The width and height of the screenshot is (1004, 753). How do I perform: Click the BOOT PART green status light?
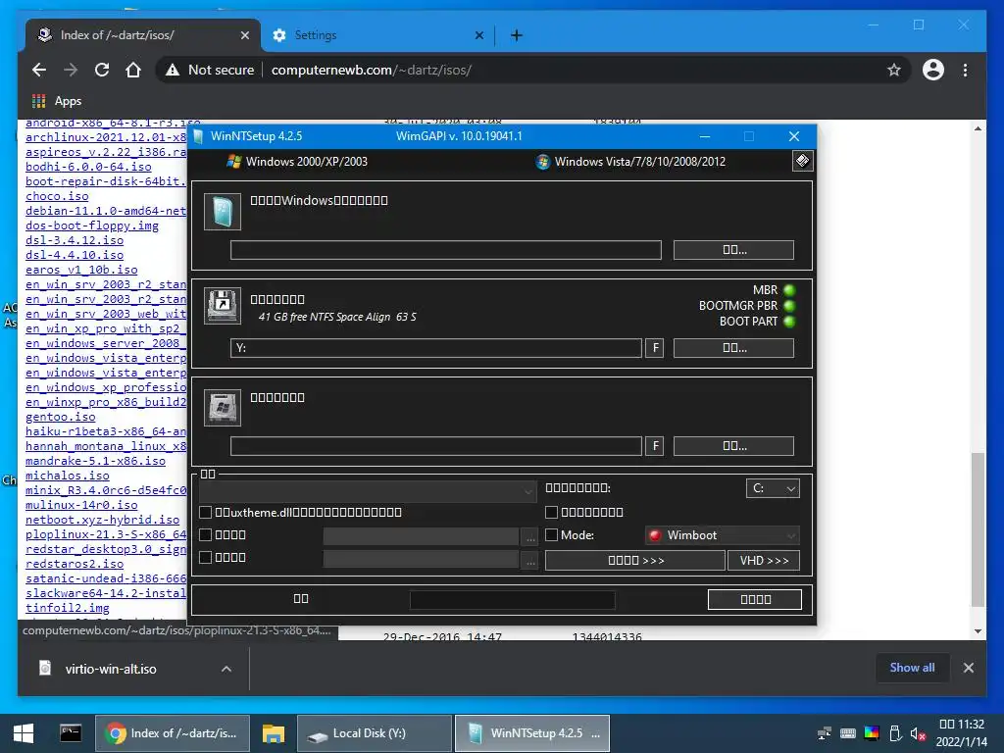[x=789, y=322]
